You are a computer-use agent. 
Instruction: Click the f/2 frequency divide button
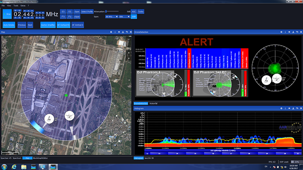(70, 12)
